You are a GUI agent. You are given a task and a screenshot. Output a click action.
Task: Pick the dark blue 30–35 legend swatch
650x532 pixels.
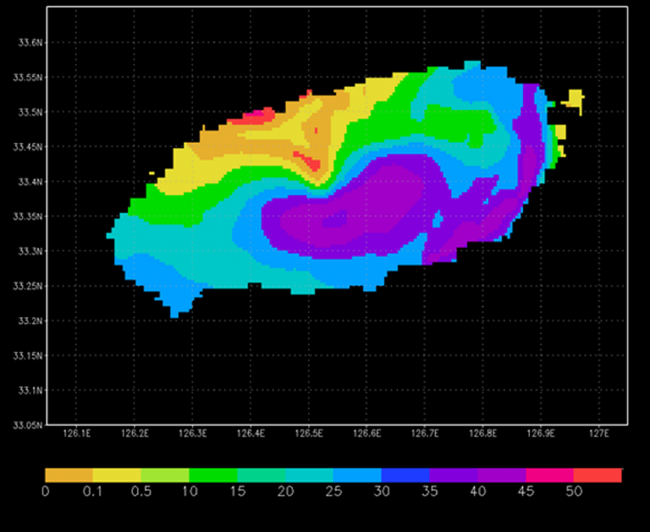point(405,475)
